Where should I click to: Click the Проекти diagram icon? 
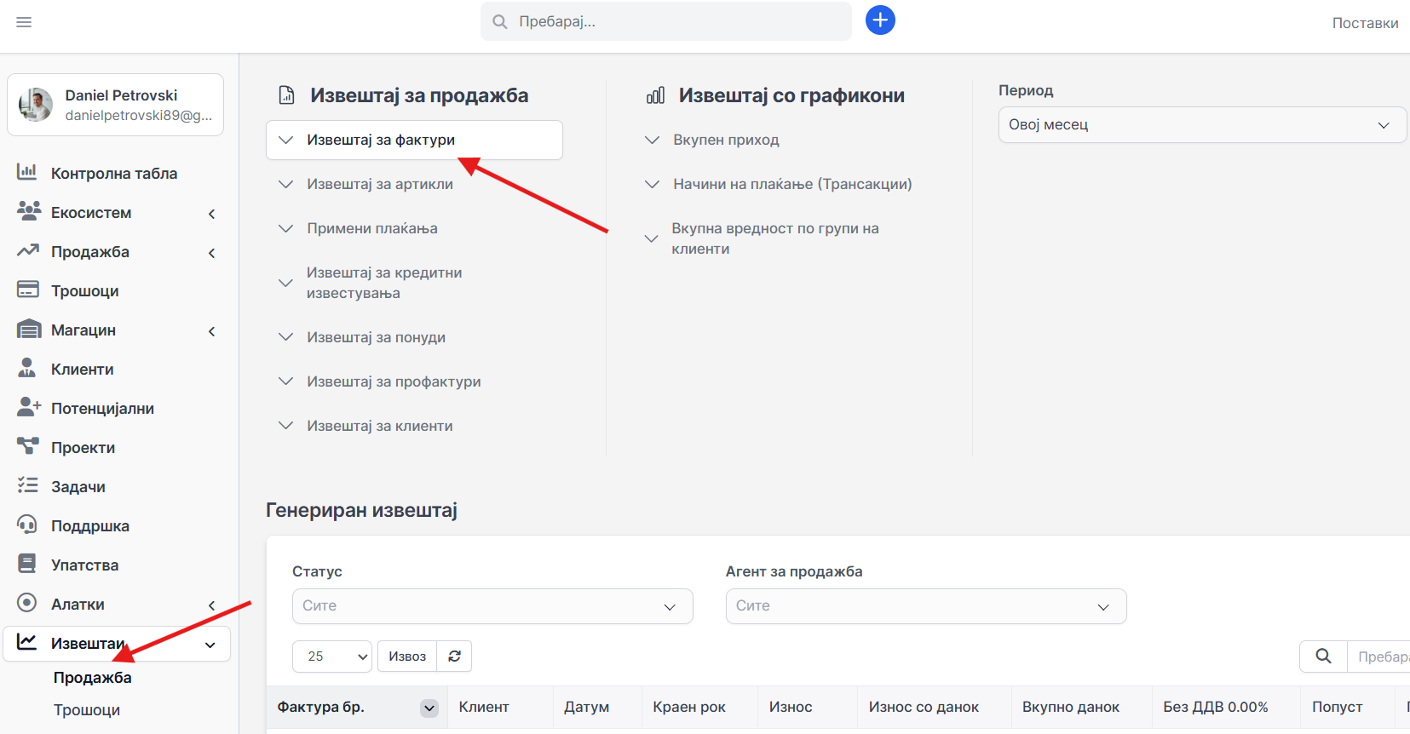point(27,447)
